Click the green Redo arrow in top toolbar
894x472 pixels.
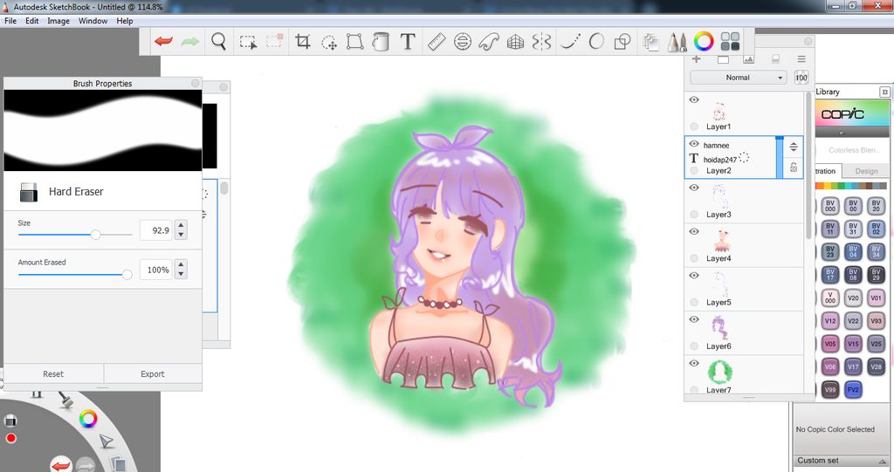click(x=189, y=41)
